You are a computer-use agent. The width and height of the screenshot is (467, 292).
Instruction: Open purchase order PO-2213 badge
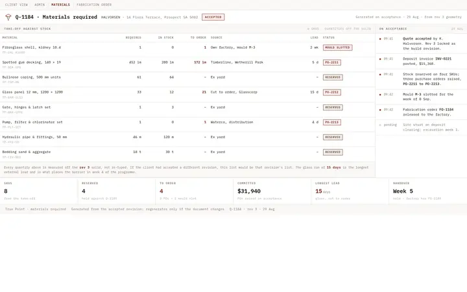(x=332, y=122)
